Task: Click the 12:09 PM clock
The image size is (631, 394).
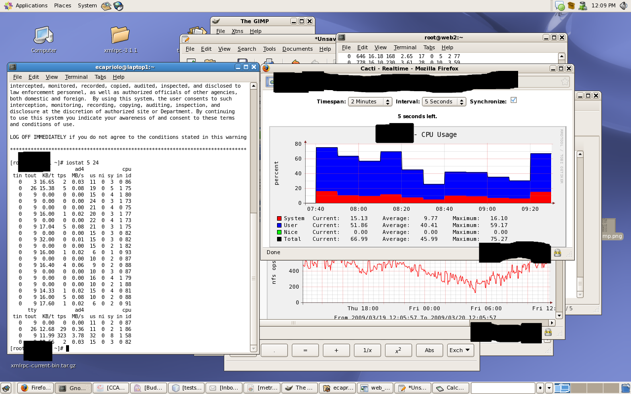Action: [603, 5]
